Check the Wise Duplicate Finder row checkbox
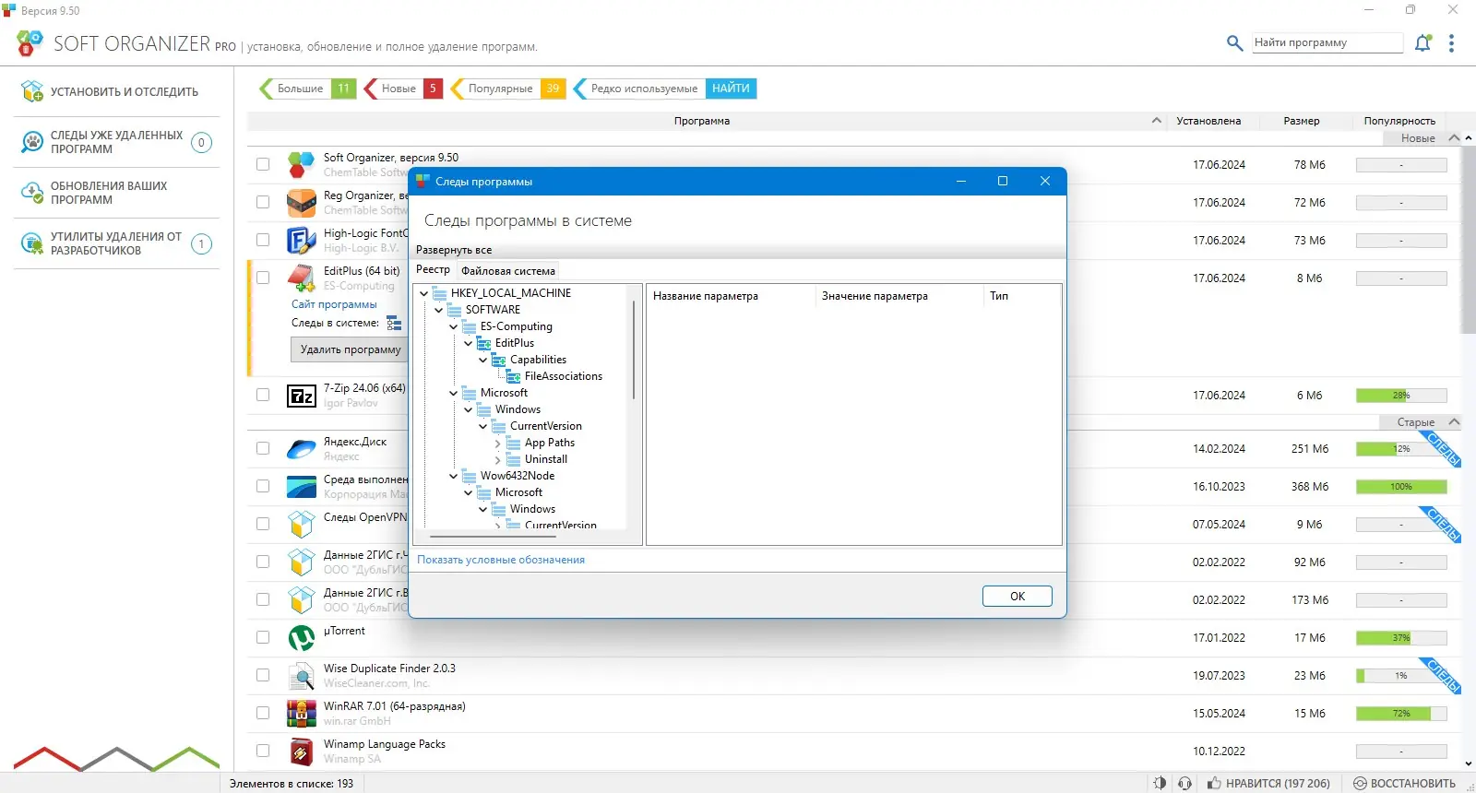Viewport: 1476px width, 793px height. 263,676
